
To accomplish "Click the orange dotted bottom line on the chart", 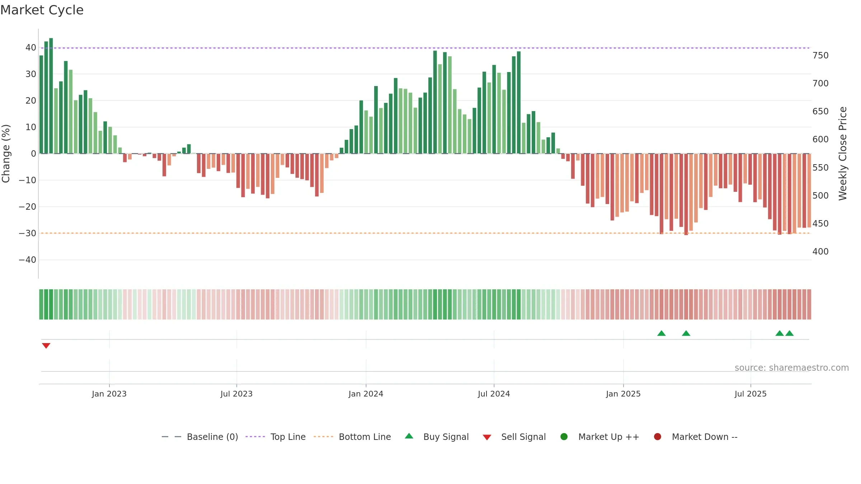I will click(425, 233).
